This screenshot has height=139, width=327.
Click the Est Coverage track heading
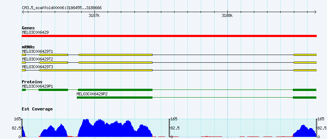(x=37, y=109)
